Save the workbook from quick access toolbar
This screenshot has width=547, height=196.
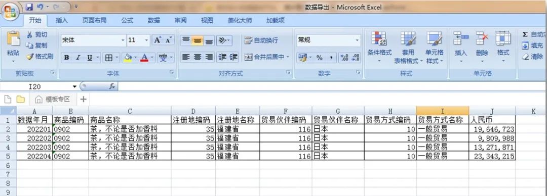click(29, 7)
